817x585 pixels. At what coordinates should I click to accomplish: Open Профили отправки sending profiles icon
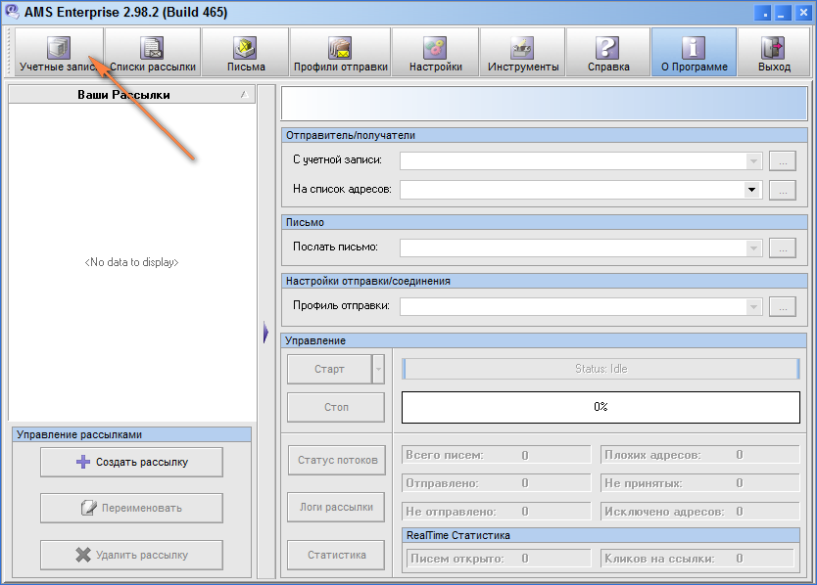[x=340, y=52]
